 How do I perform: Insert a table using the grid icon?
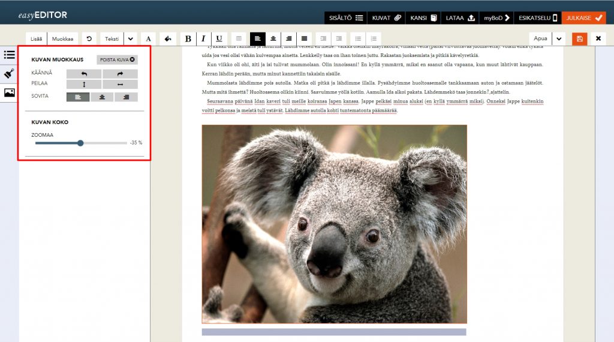point(239,39)
